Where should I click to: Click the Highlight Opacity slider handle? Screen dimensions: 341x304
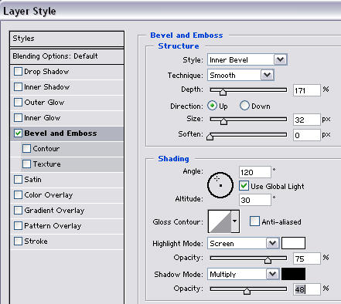tap(268, 260)
